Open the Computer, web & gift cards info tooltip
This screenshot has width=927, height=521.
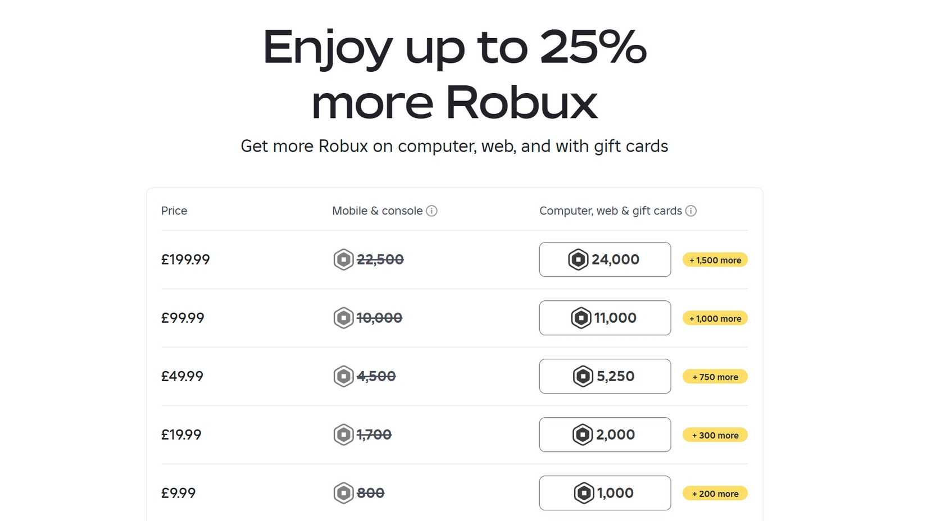(691, 211)
